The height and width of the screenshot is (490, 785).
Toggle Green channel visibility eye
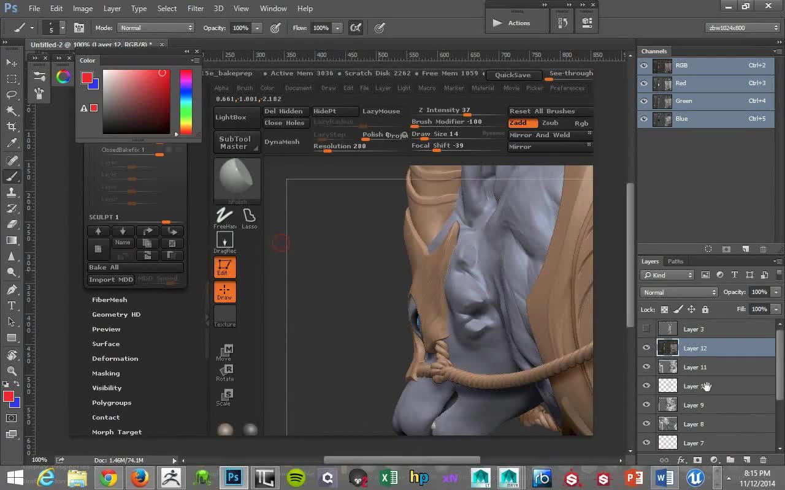click(x=644, y=101)
